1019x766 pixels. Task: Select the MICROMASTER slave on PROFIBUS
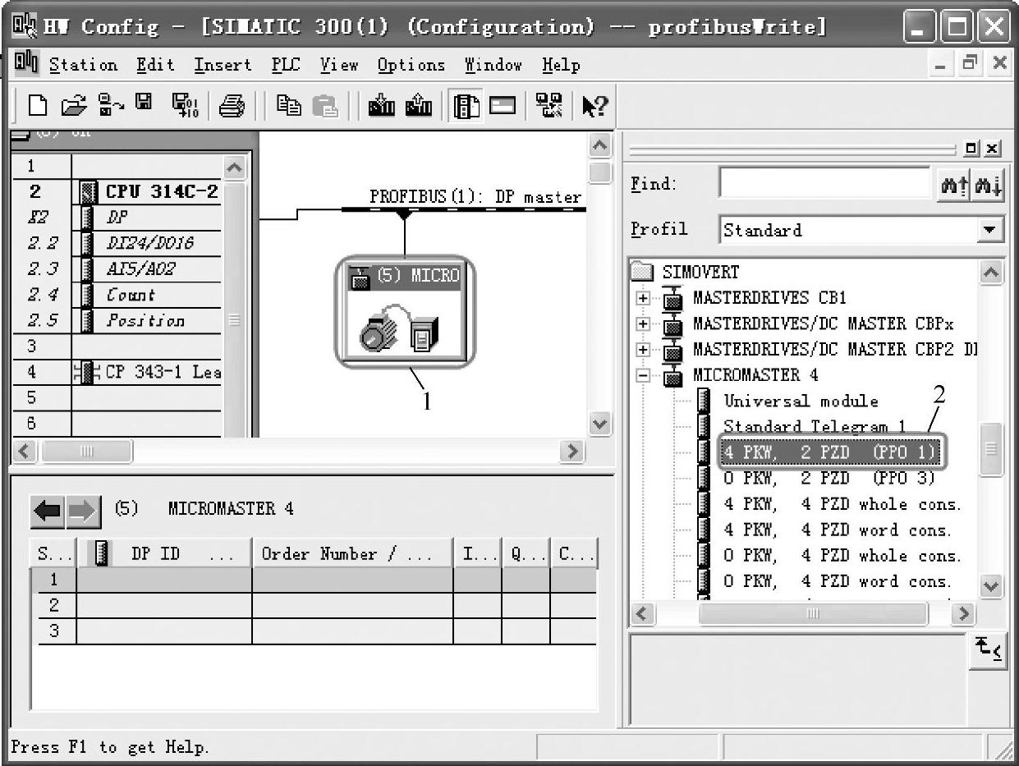tap(404, 312)
